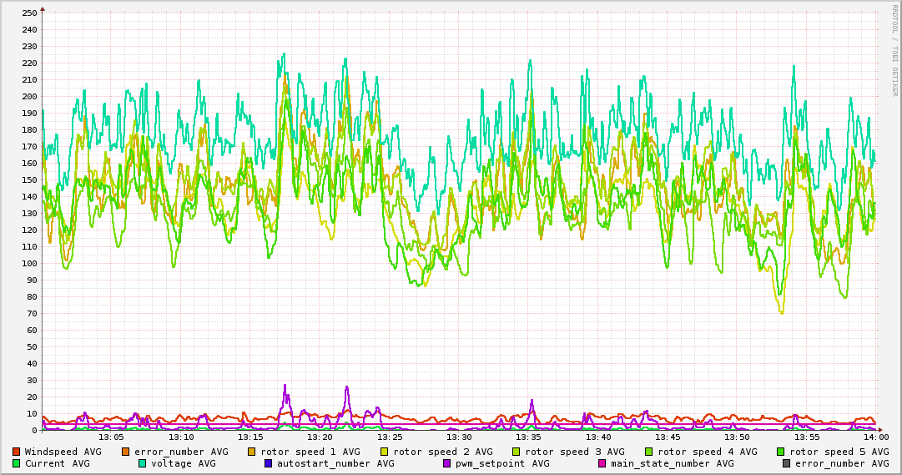The width and height of the screenshot is (902, 475).
Task: Click the 180 value on the y-axis
Action: (x=28, y=130)
